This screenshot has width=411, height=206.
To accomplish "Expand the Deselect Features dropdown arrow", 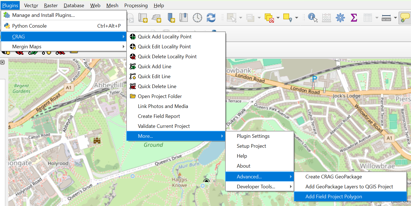I will [x=278, y=18].
